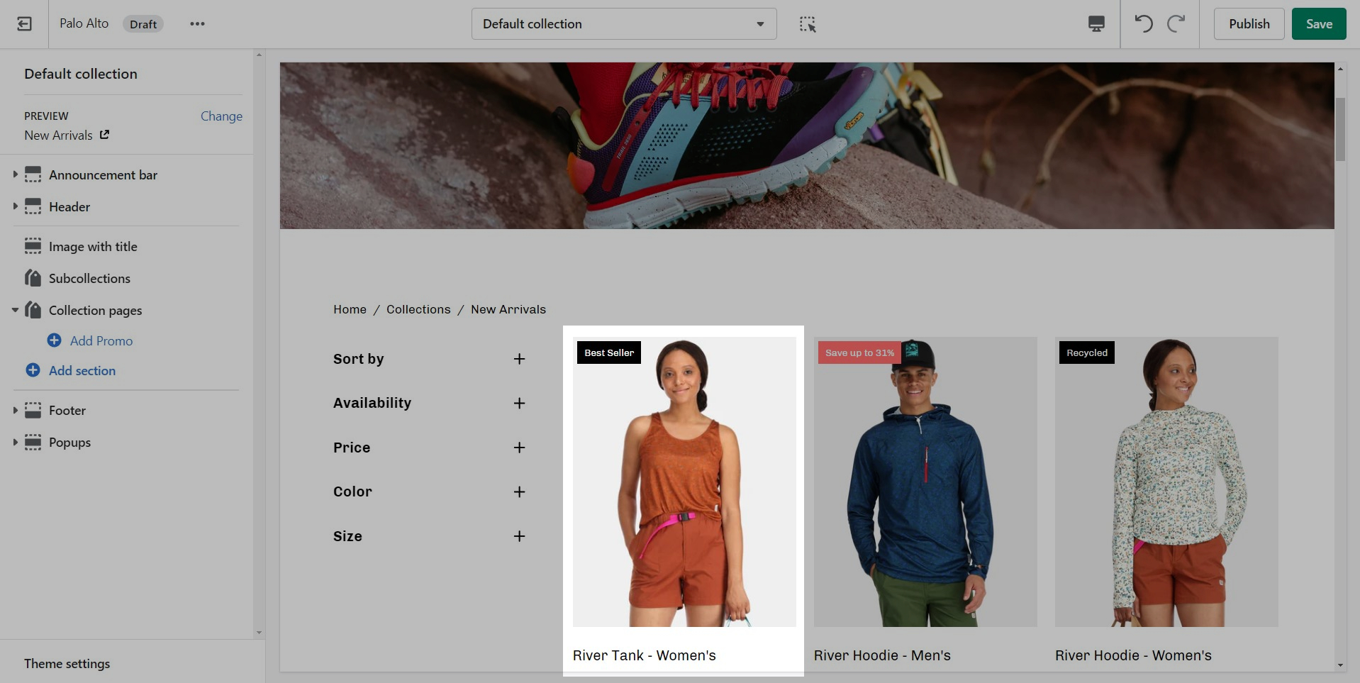Open the River Hoodie Men's product image
The image size is (1360, 683).
pos(925,482)
